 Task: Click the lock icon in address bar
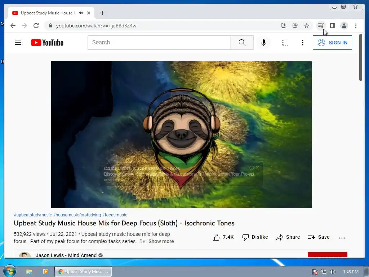tap(50, 26)
